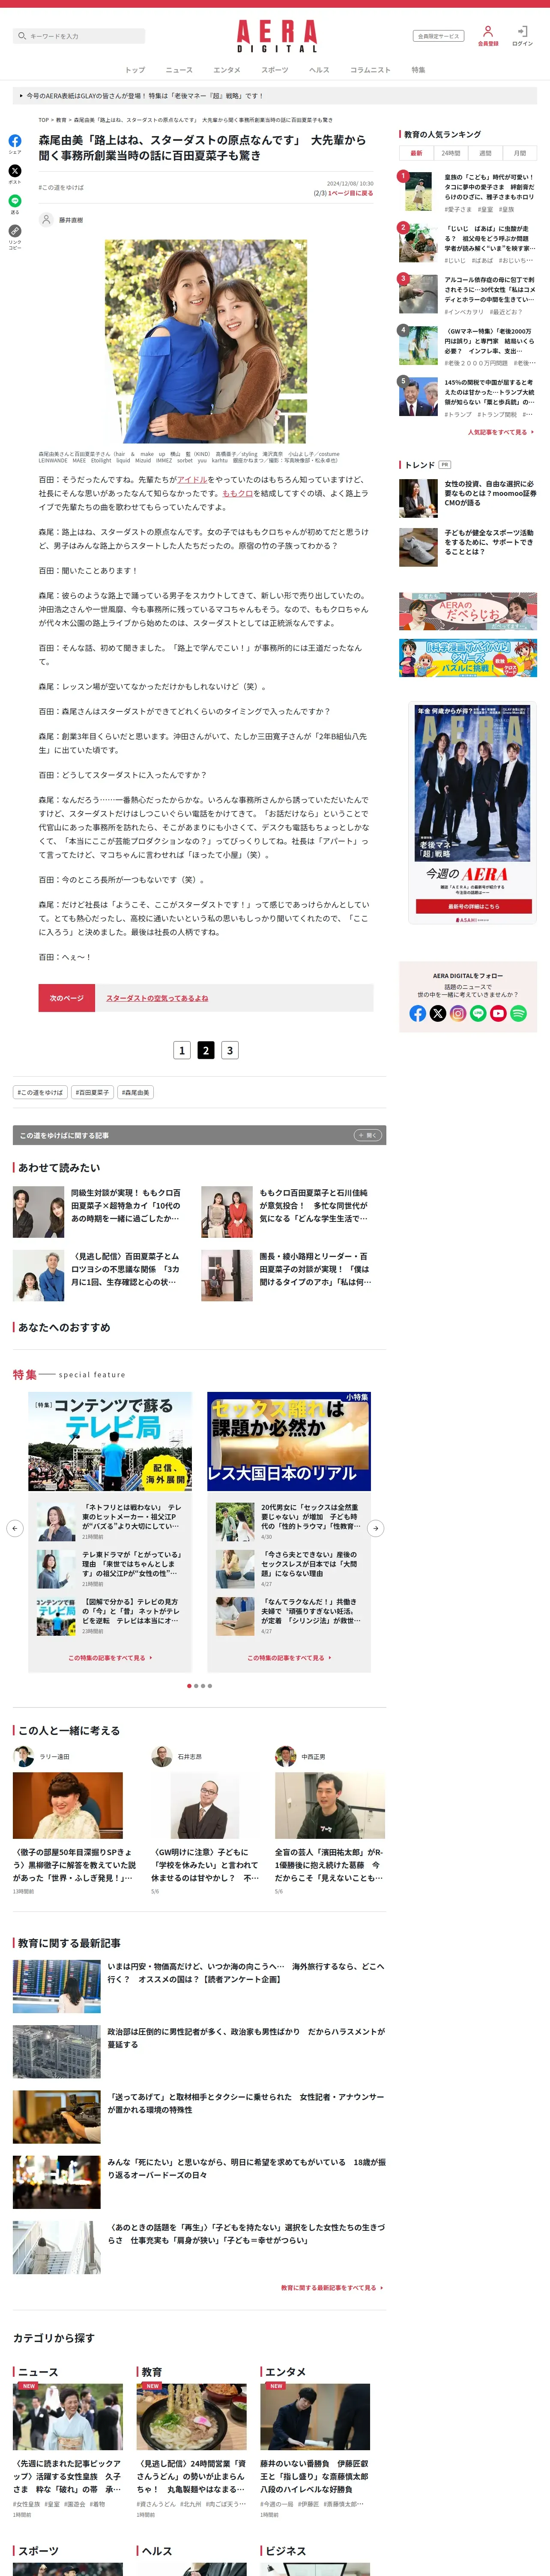Open 特集 navigation item
The image size is (550, 2576).
(x=418, y=70)
